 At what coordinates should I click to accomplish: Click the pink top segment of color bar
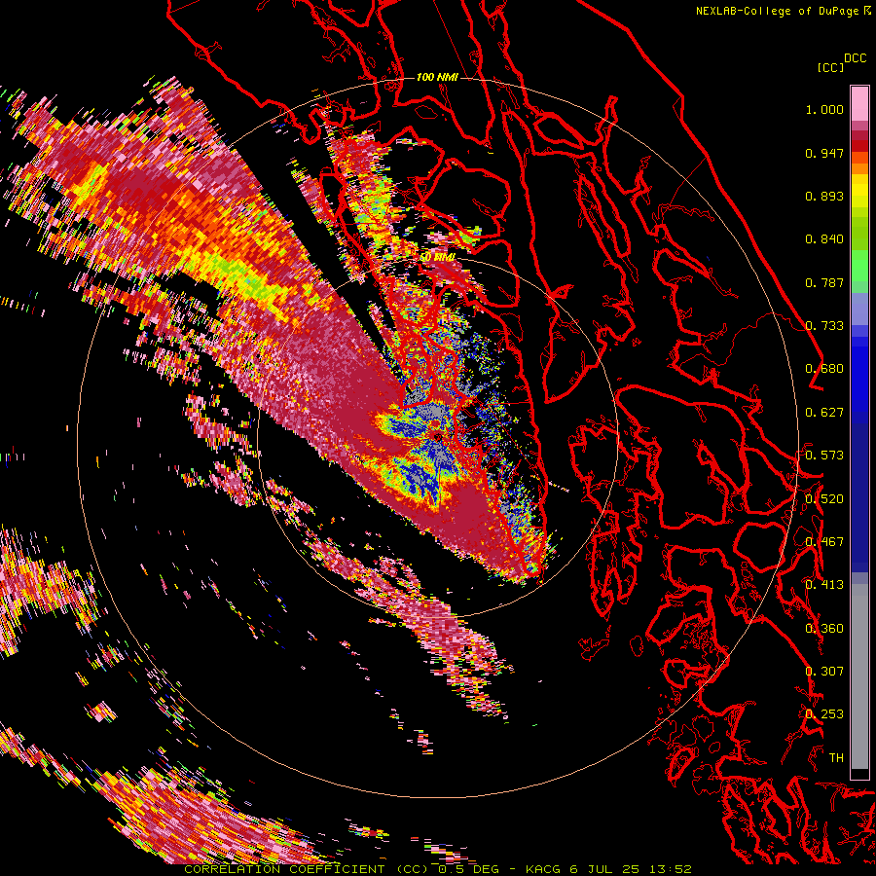tap(859, 104)
